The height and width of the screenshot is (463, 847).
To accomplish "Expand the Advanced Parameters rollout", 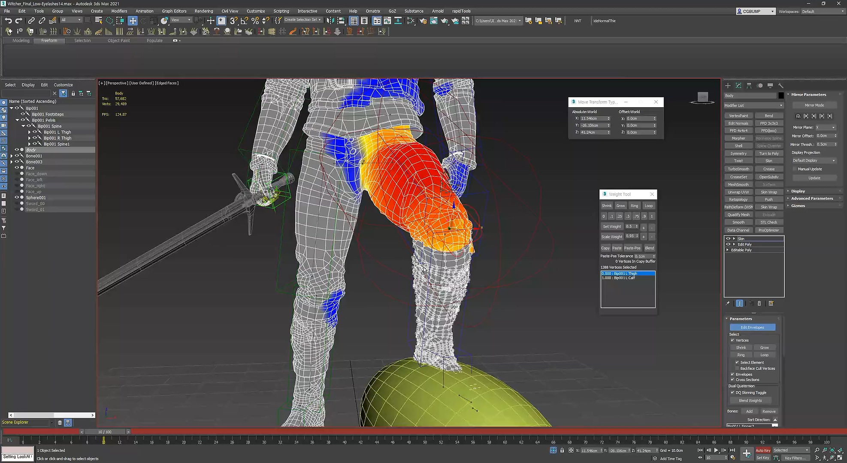I will click(x=812, y=198).
